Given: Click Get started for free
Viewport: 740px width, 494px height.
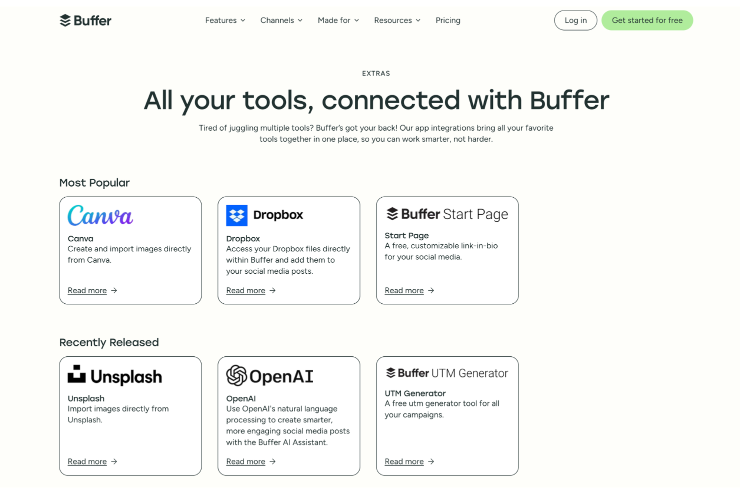Looking at the screenshot, I should tap(647, 20).
